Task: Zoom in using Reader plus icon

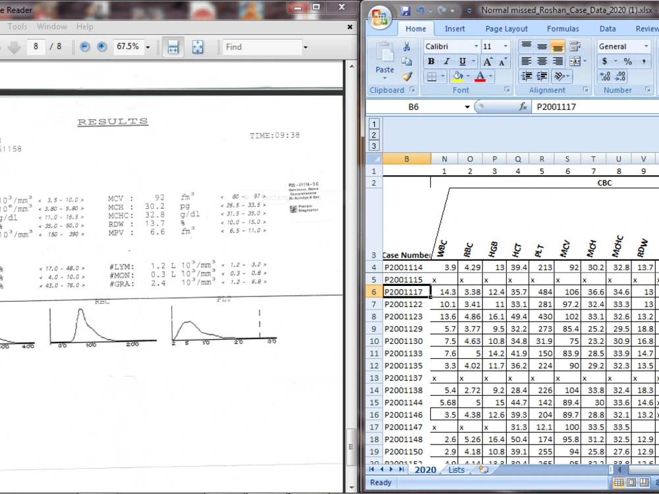Action: pos(101,47)
